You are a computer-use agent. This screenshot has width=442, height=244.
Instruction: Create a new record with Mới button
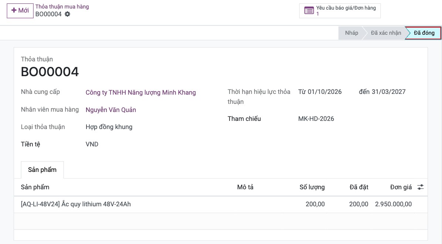click(x=20, y=11)
